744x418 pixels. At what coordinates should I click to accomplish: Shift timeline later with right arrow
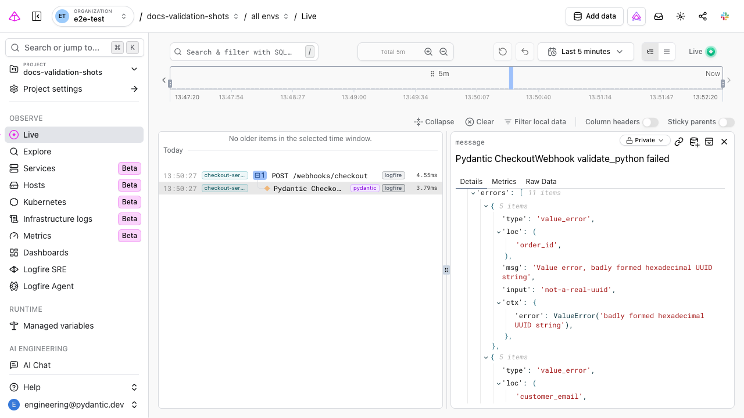click(x=729, y=81)
